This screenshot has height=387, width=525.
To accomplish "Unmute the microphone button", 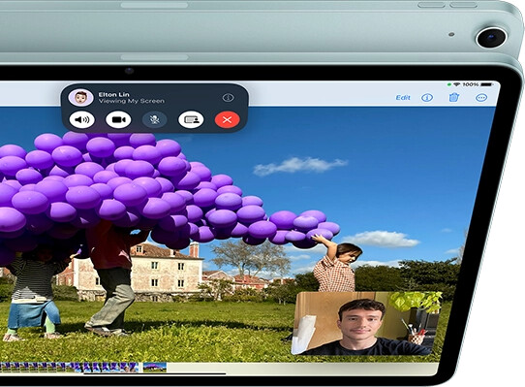I will tap(154, 119).
